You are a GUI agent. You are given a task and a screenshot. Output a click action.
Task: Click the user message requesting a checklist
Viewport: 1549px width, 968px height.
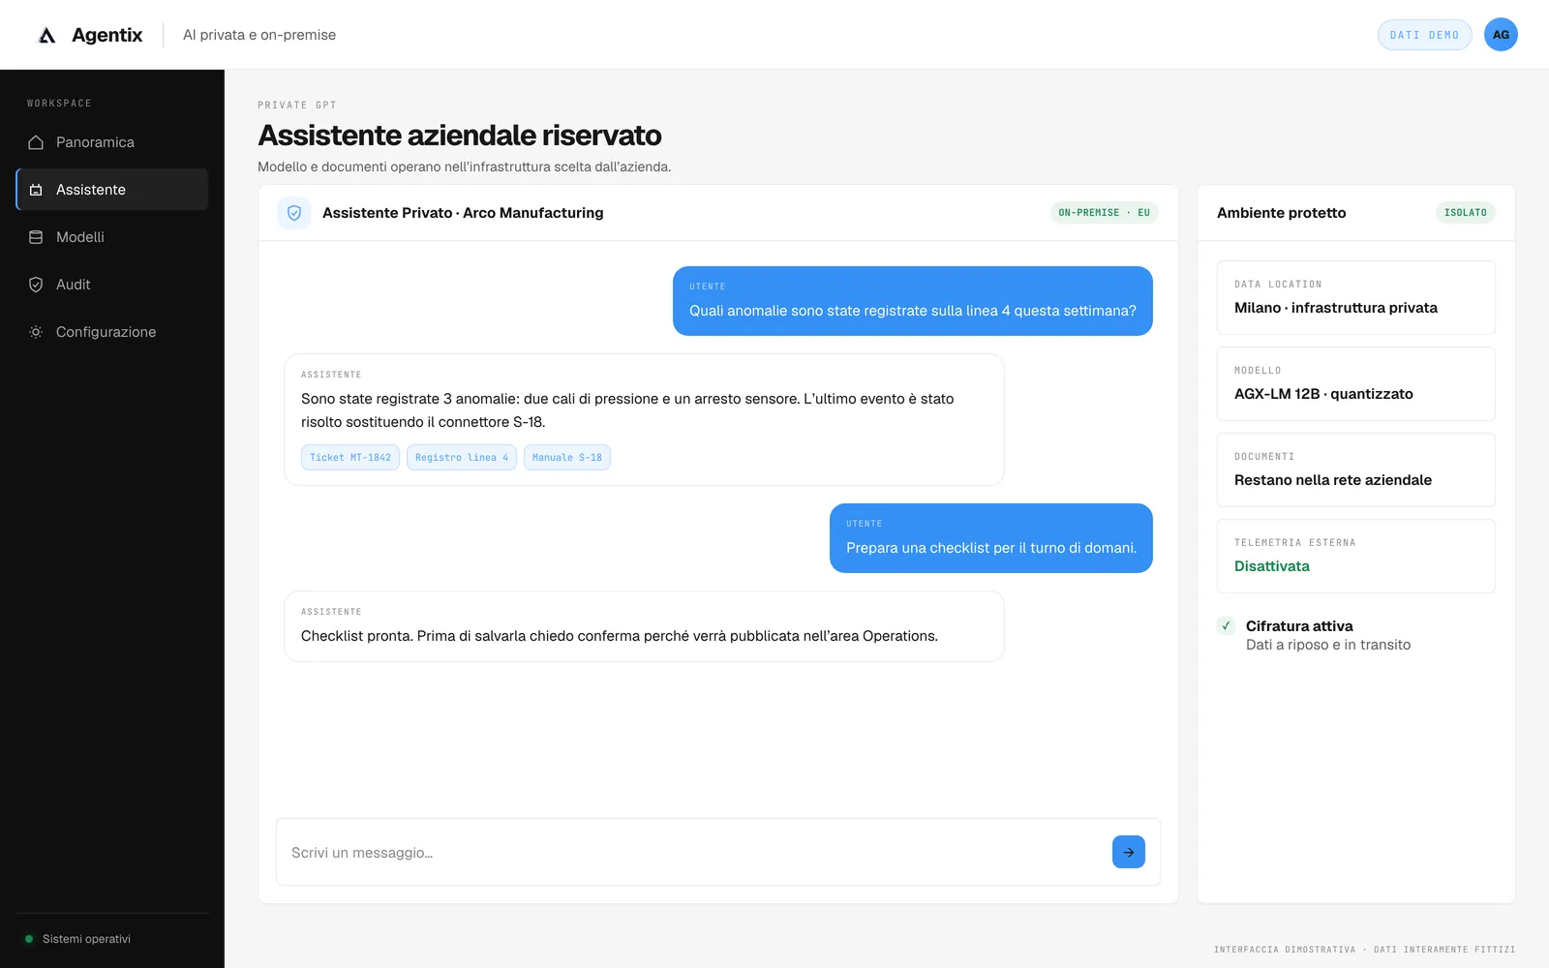pos(991,538)
